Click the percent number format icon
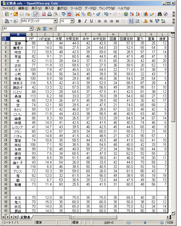The height and width of the screenshot is (226, 181). click(151, 21)
